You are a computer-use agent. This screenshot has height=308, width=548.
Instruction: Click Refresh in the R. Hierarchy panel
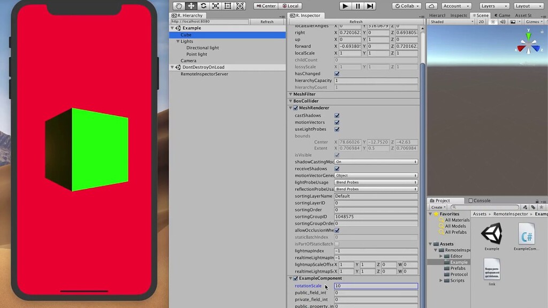coord(267,21)
